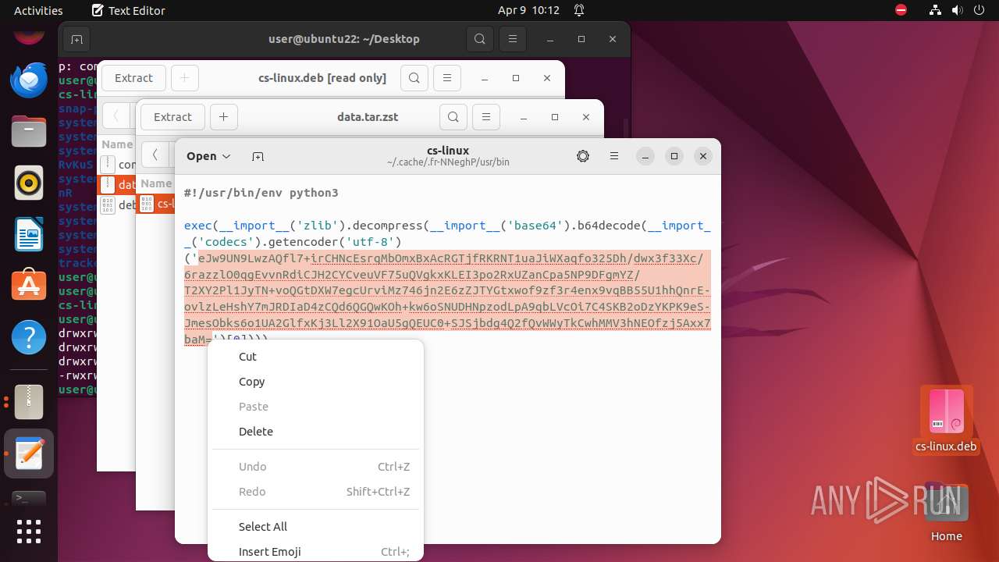999x562 pixels.
Task: Go back arrow in cs-linux.deb window
Action: click(x=116, y=116)
